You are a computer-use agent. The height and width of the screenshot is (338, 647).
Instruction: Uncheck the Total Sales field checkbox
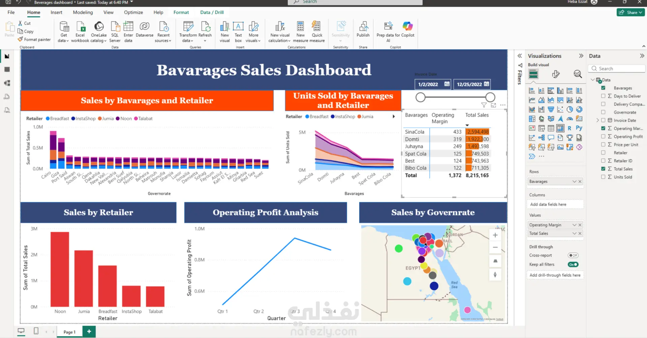tap(603, 169)
